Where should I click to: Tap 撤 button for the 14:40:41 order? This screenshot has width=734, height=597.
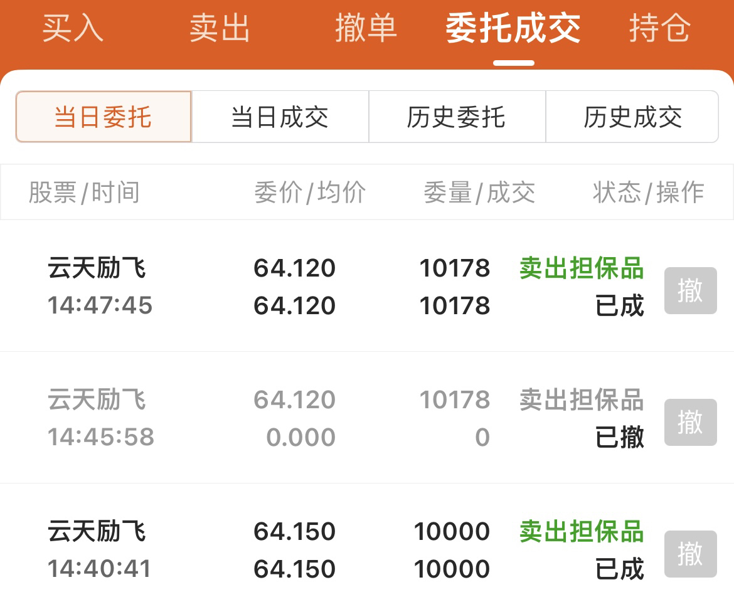click(x=691, y=554)
